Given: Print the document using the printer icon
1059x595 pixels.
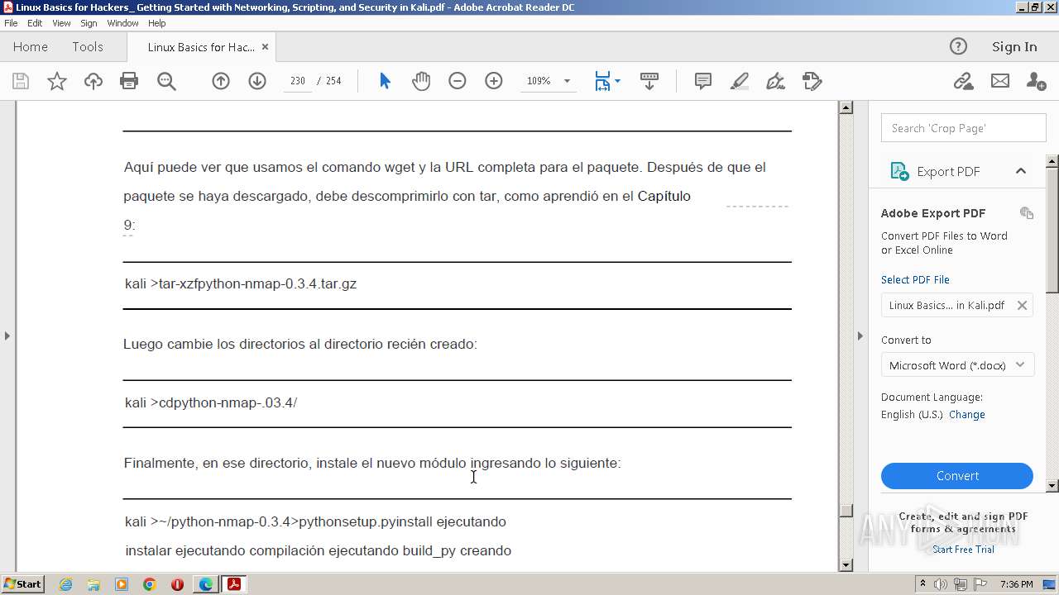Looking at the screenshot, I should click(x=129, y=81).
